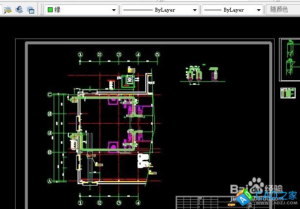Screen dimensions: 300x209
Task: Select axis bubble 1 above the floor plan
Action: pos(80,55)
